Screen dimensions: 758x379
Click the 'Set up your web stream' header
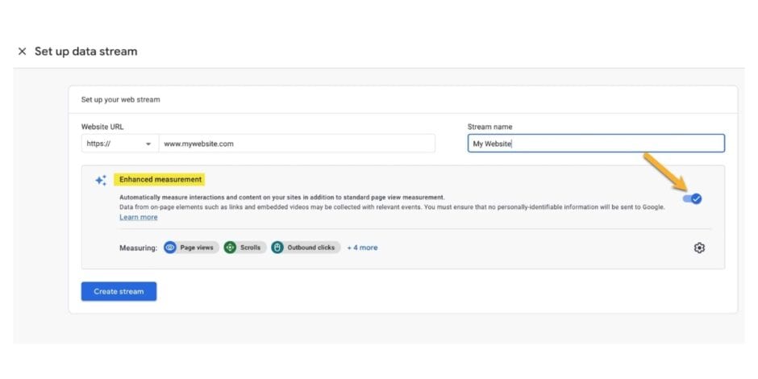[120, 100]
